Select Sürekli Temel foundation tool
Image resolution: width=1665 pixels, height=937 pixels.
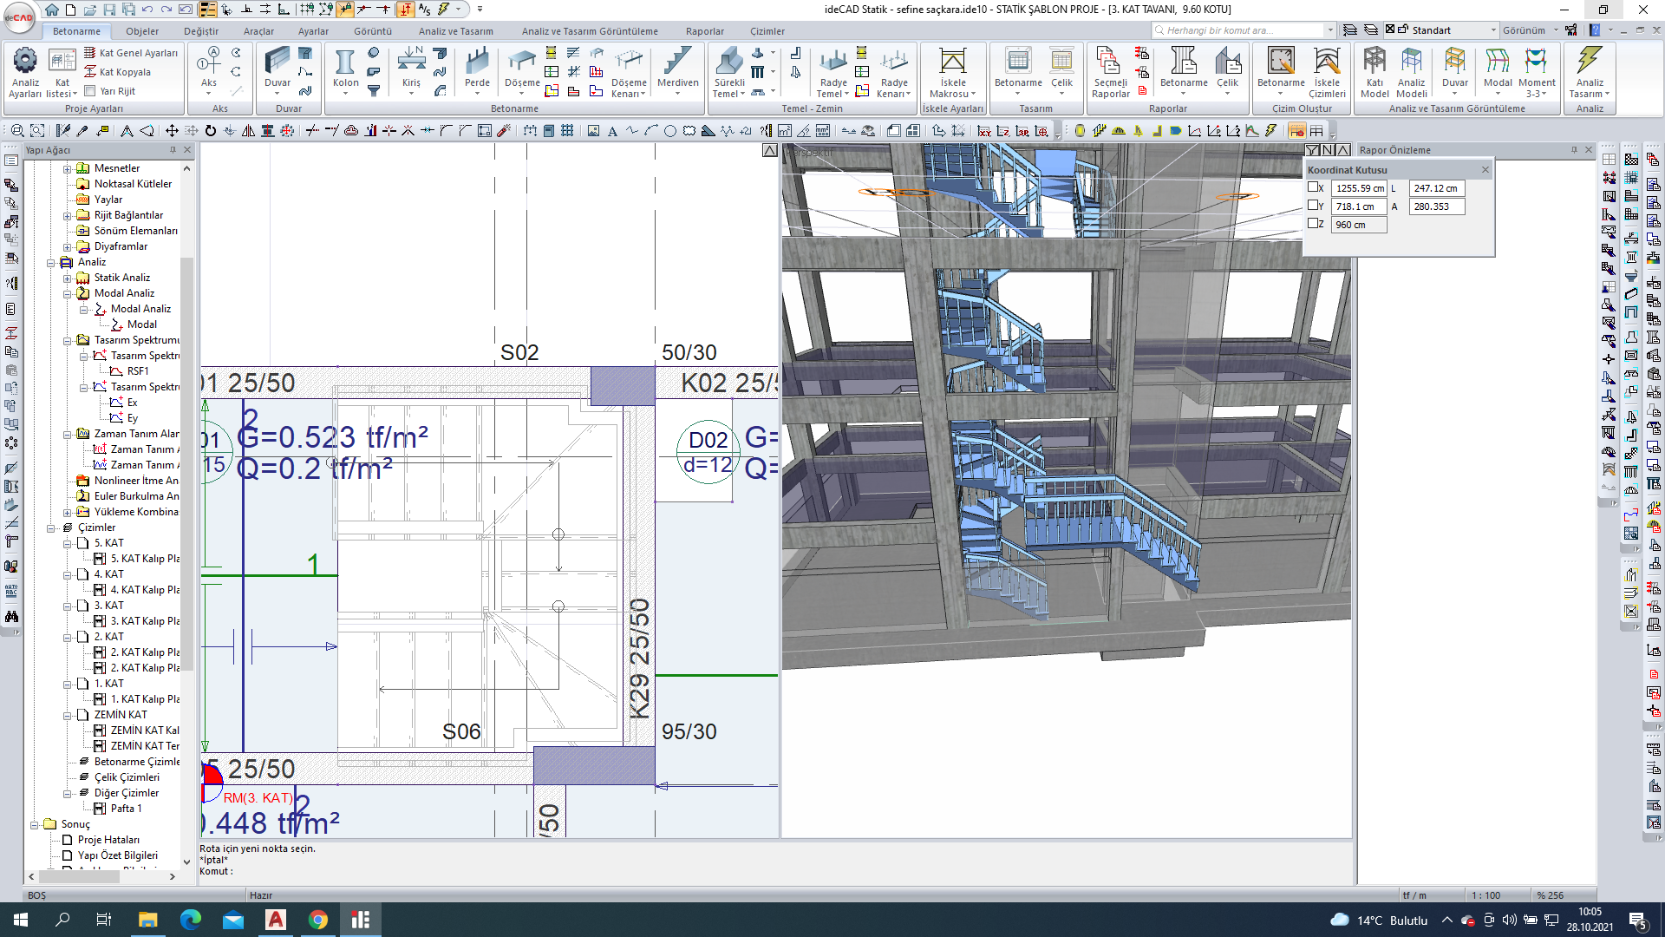[729, 72]
